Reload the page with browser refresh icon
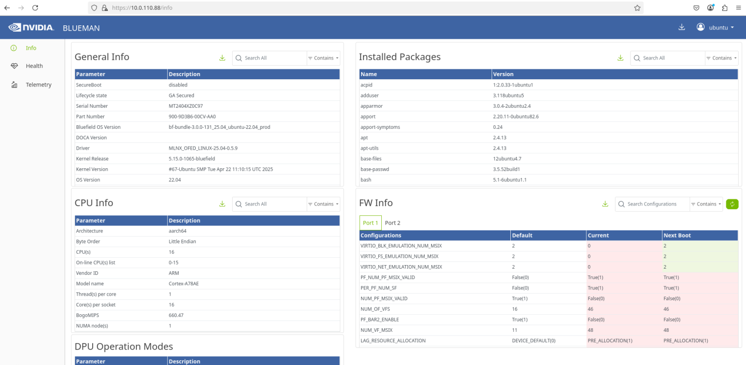 (x=35, y=8)
